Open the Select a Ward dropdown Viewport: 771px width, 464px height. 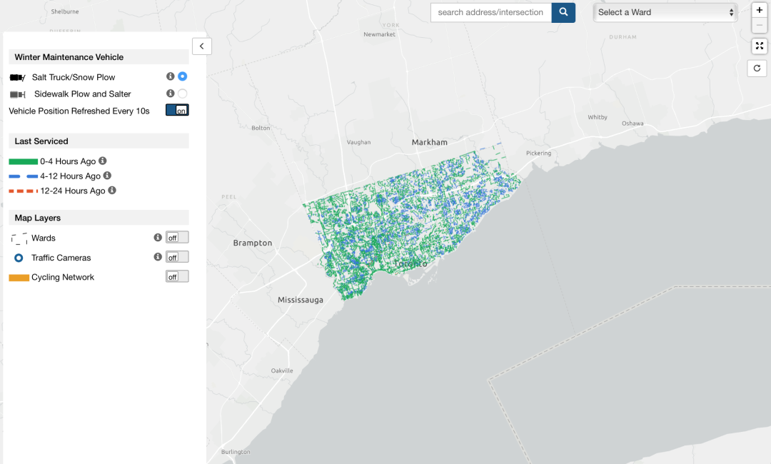pyautogui.click(x=665, y=12)
